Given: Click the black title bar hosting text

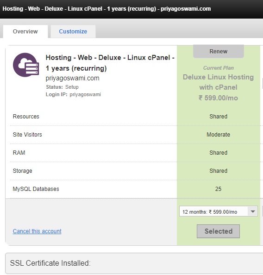Looking at the screenshot, I should click(x=106, y=8).
